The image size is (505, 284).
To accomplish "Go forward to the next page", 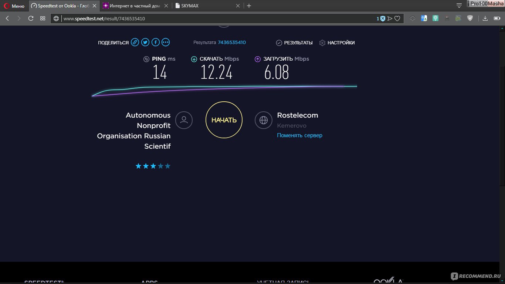I will click(19, 18).
